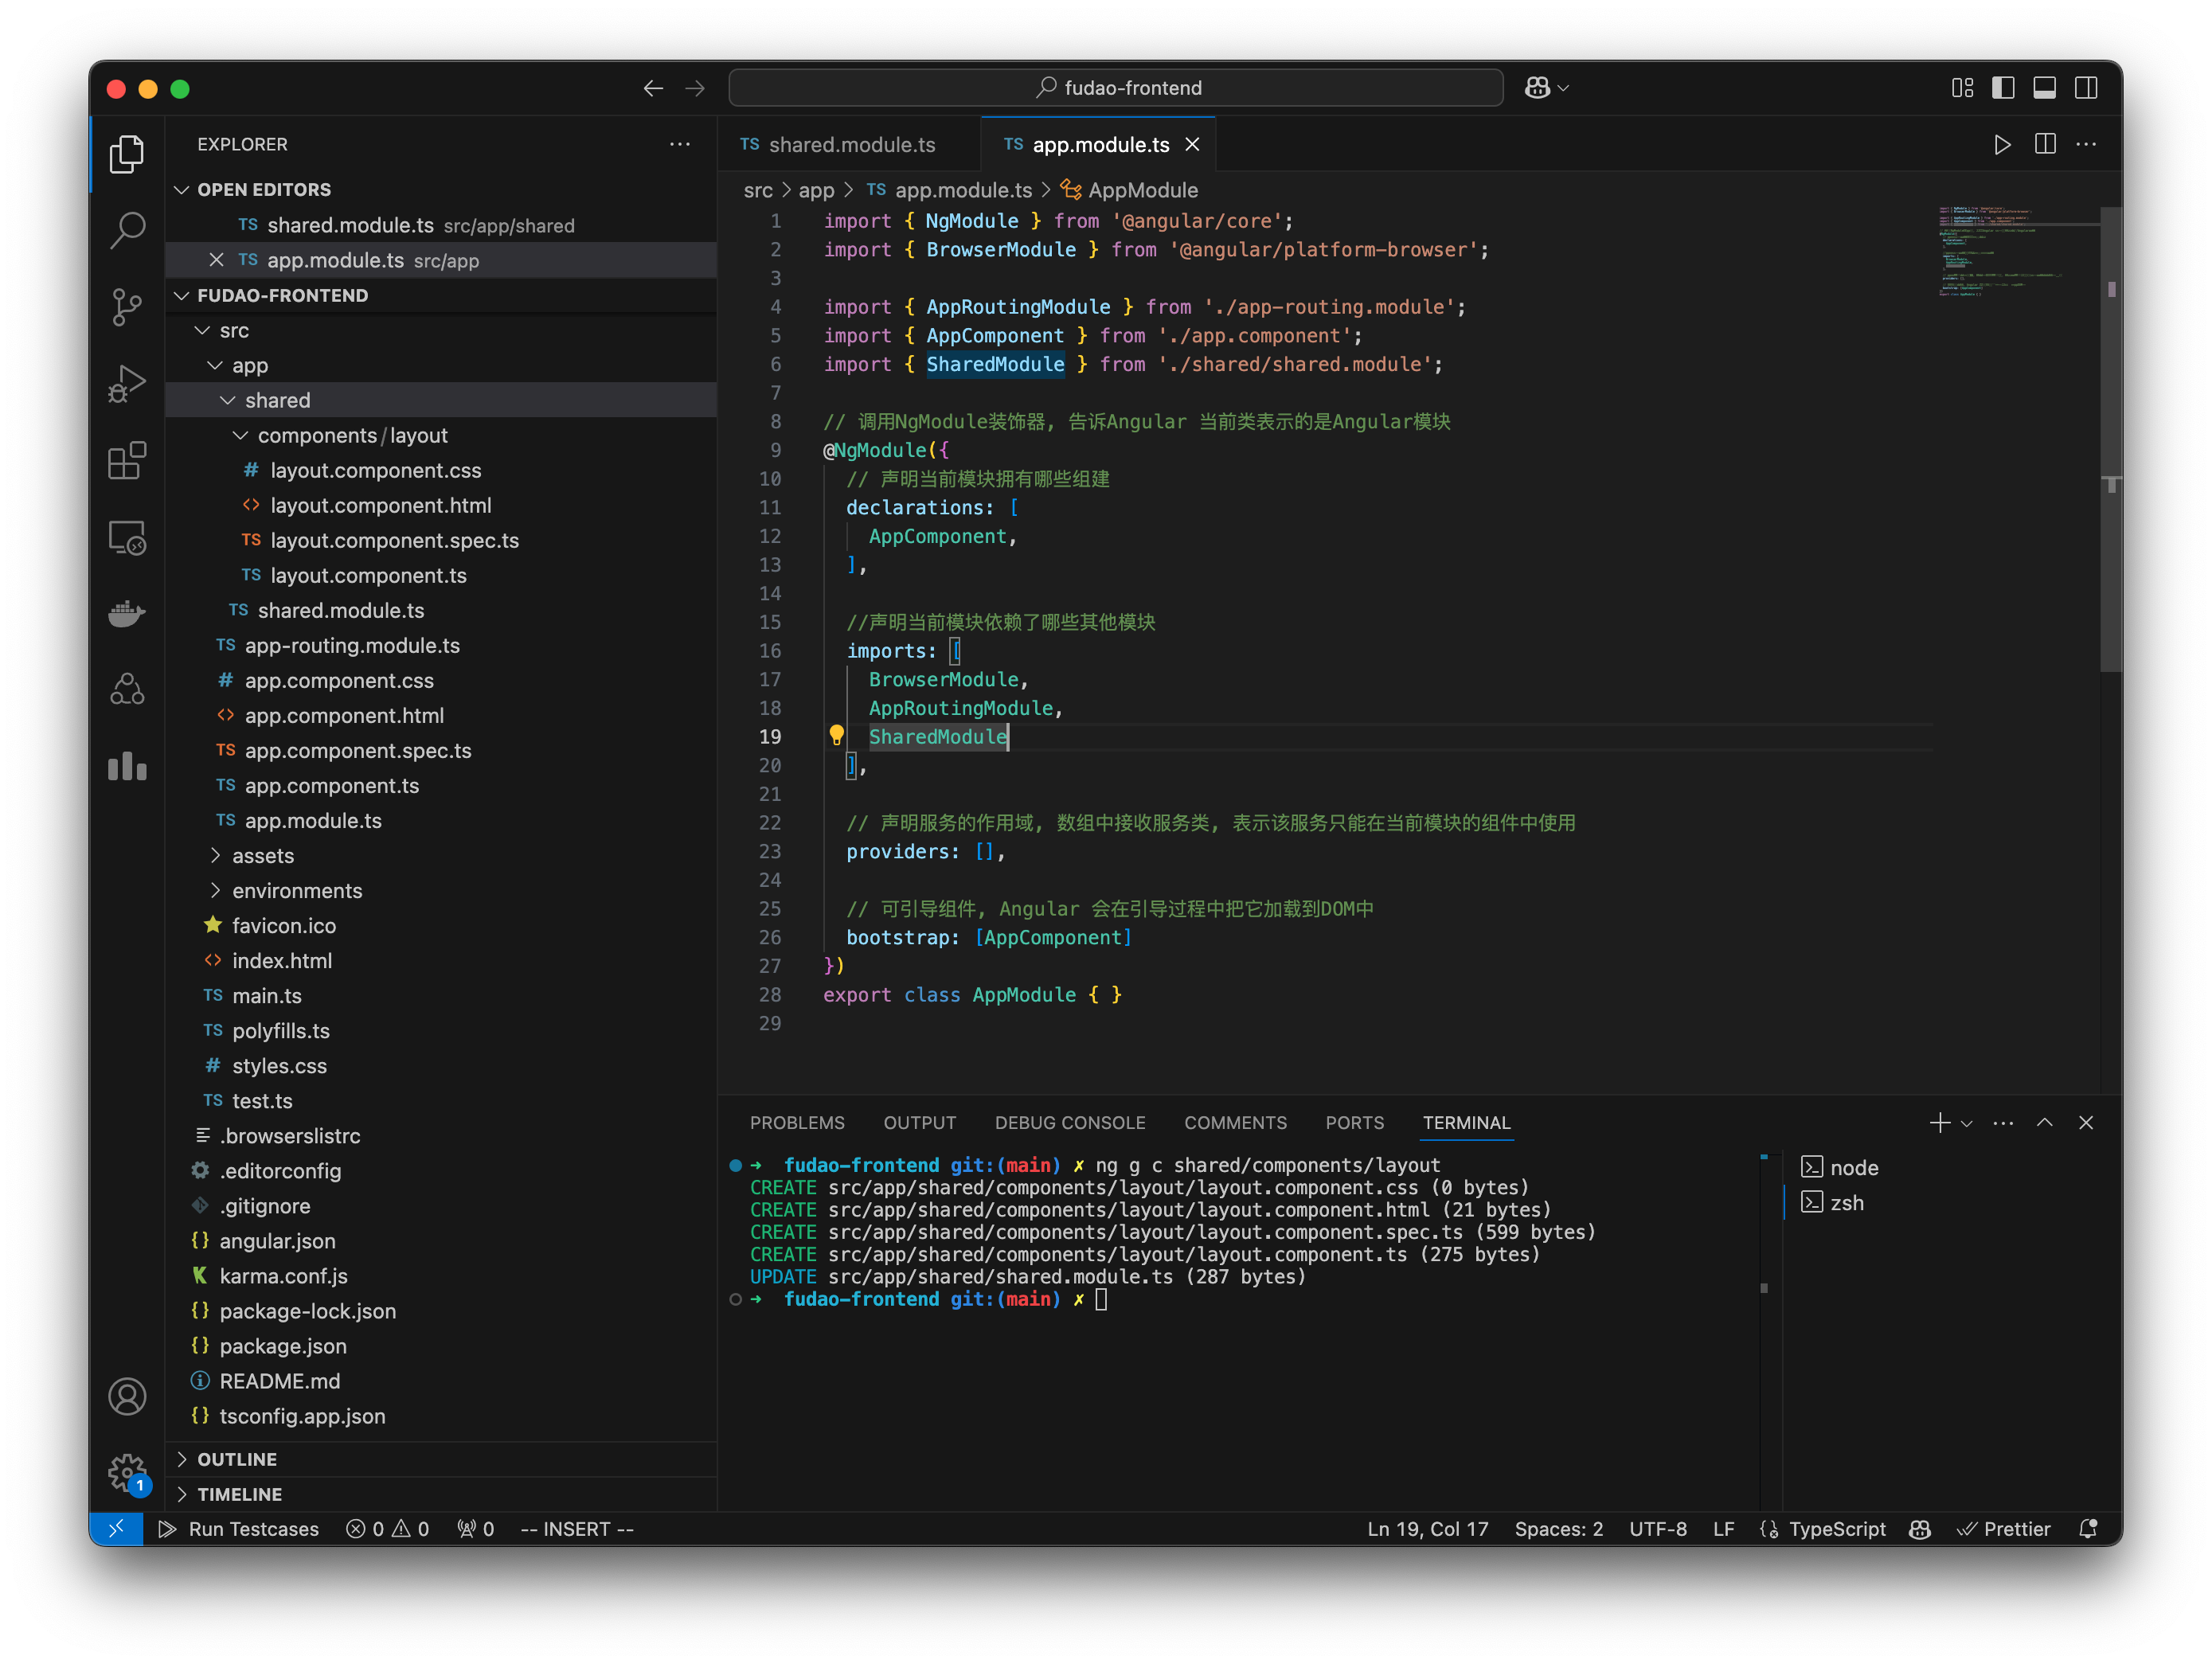Open the Copilot icon in title bar
This screenshot has width=2212, height=1664.
click(x=1537, y=88)
